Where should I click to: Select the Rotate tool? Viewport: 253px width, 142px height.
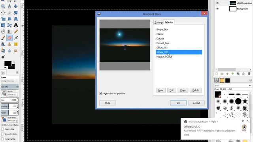pyautogui.click(x=16, y=13)
